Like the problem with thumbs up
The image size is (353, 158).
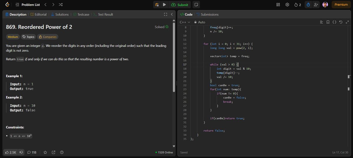pyautogui.click(x=11, y=152)
